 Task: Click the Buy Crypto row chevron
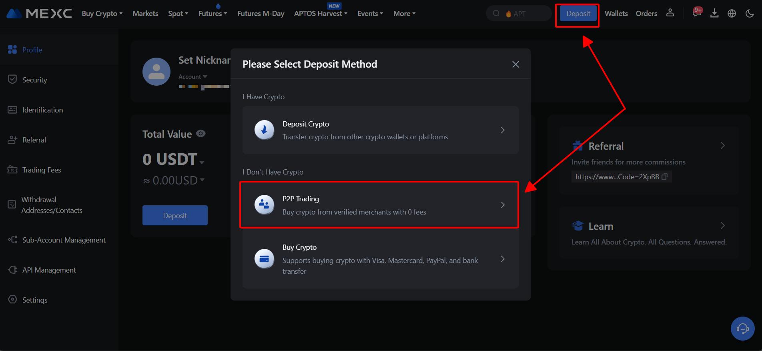(503, 259)
